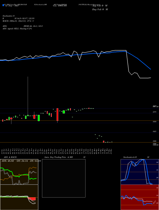Click the 'Intra Day Trading Price & MRSI' title
Screen dimensions: 159x210
point(65,157)
